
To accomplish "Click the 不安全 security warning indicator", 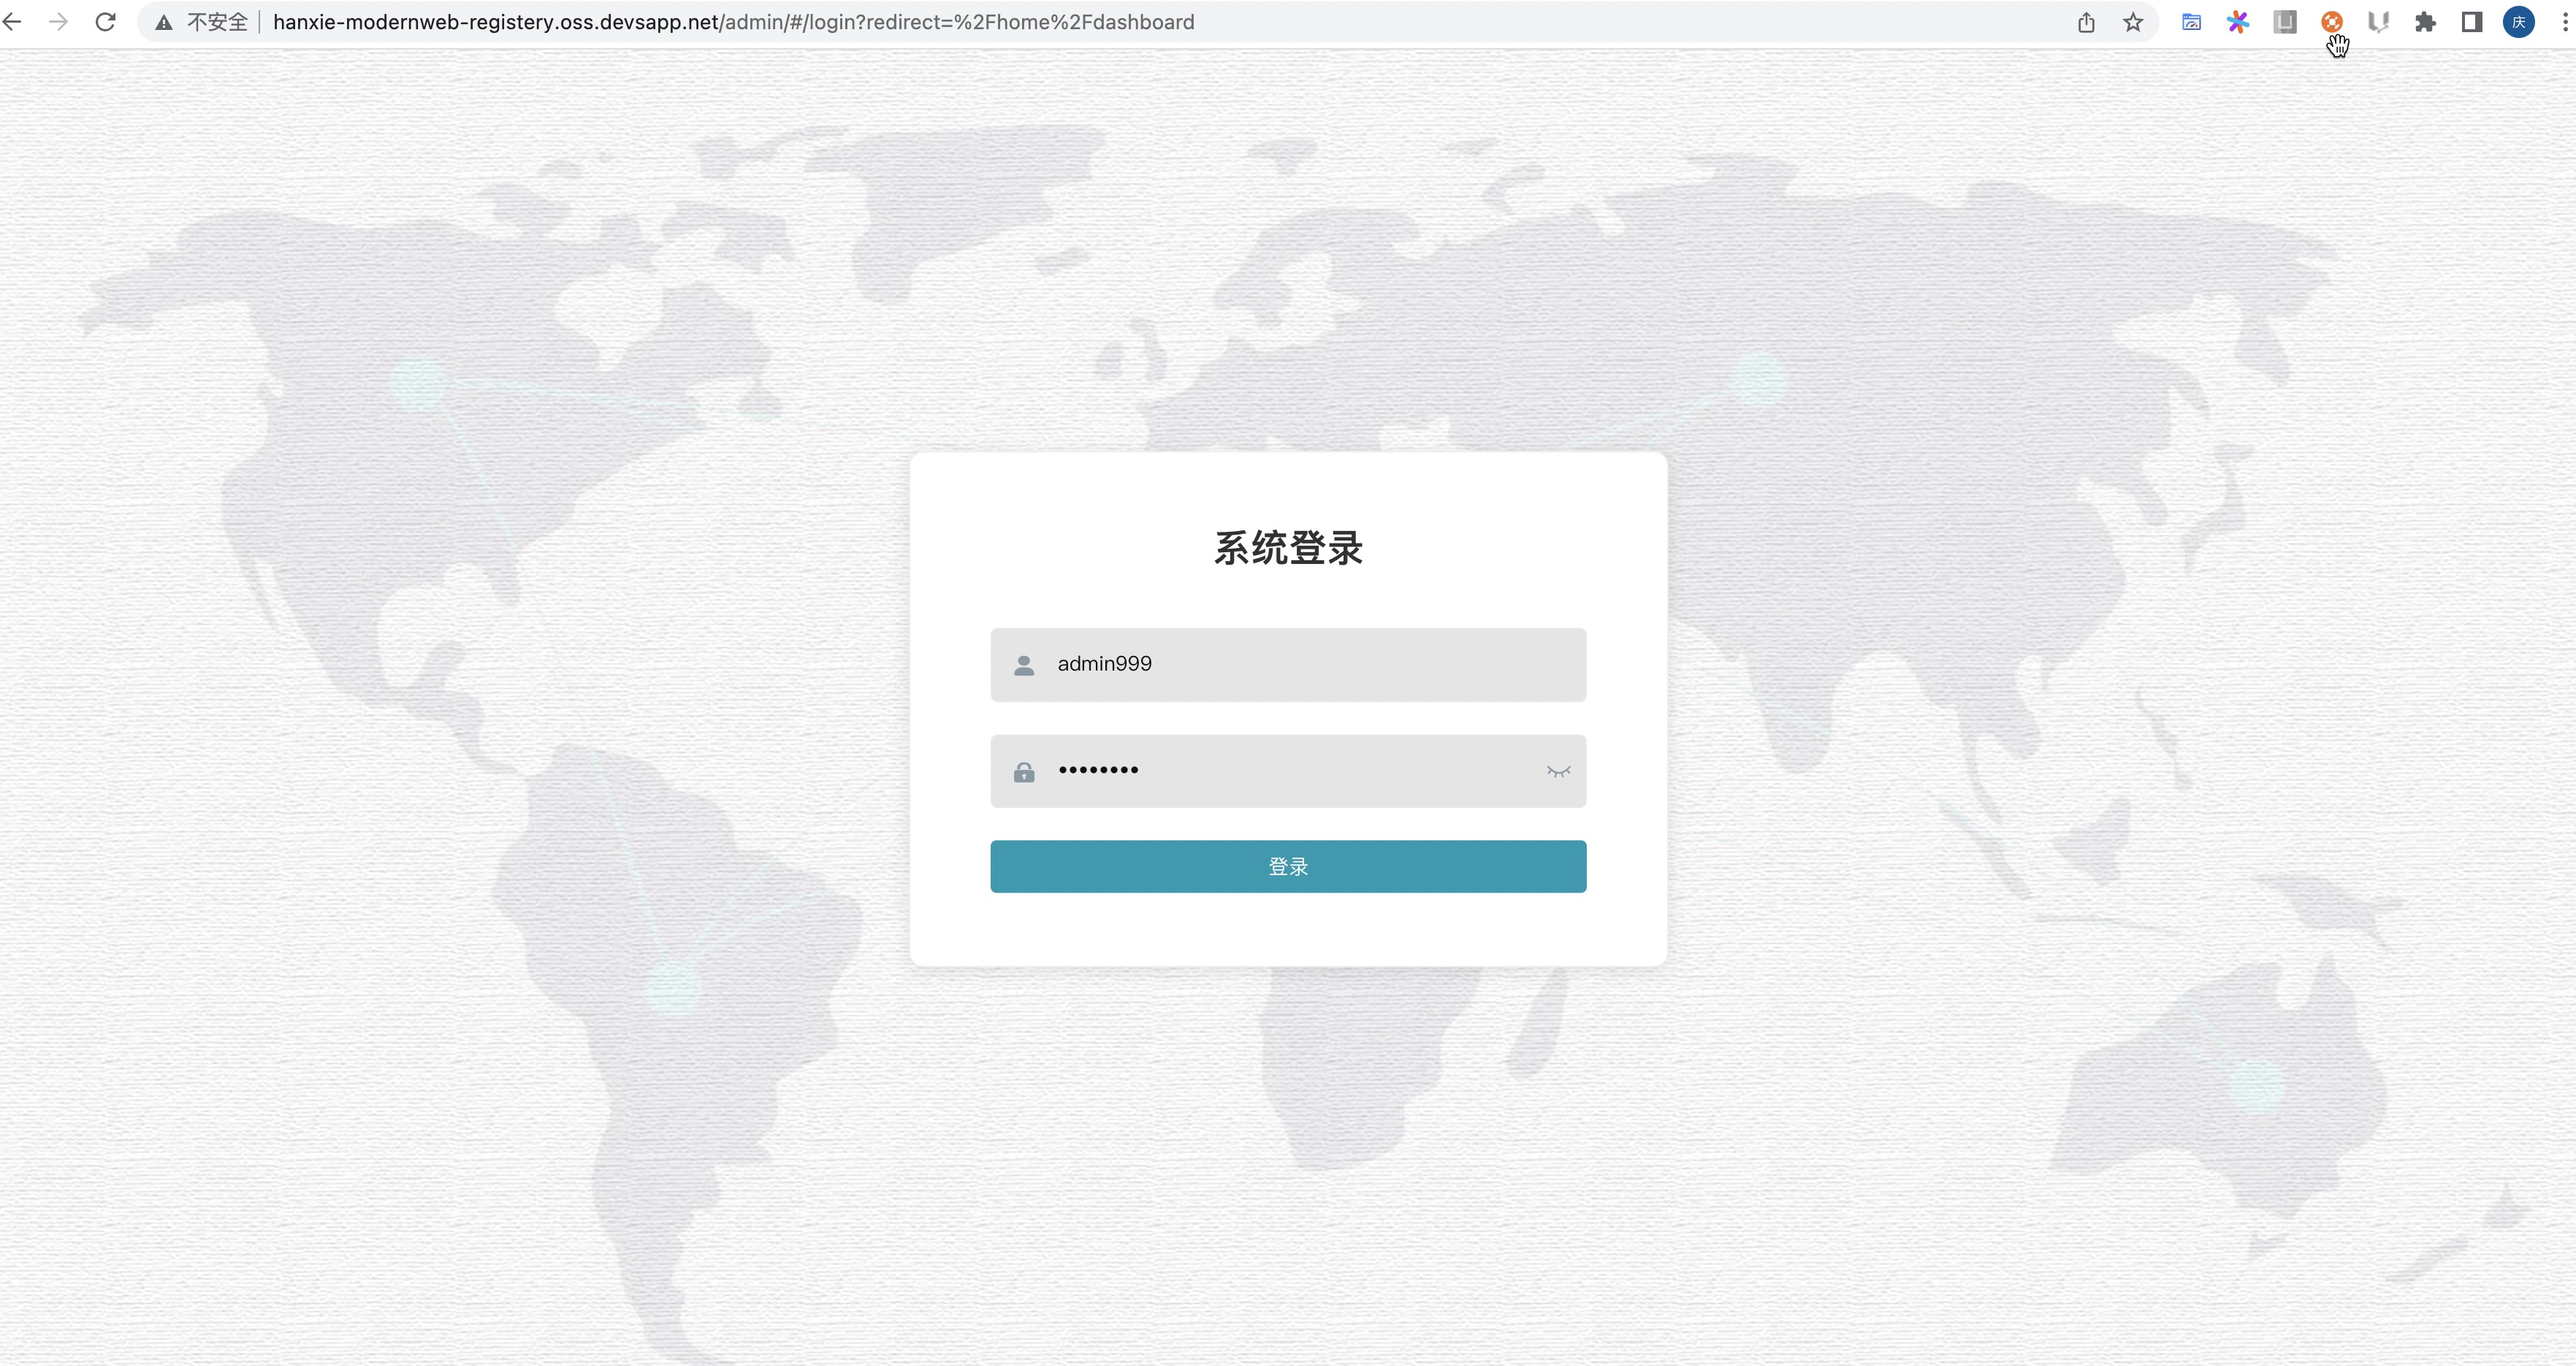I will coord(203,22).
